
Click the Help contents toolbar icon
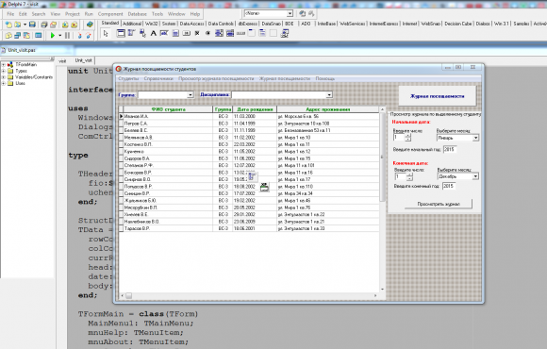90,25
